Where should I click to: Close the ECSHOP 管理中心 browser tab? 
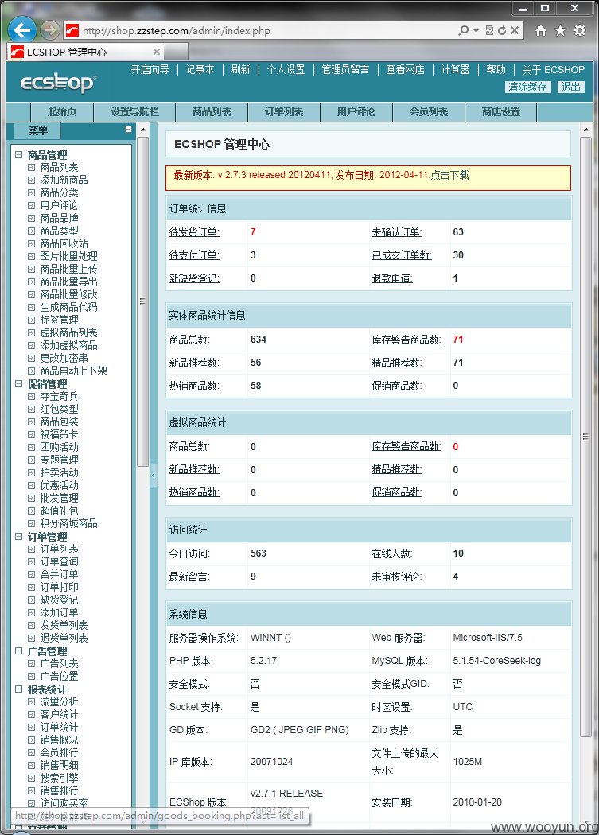click(x=156, y=52)
